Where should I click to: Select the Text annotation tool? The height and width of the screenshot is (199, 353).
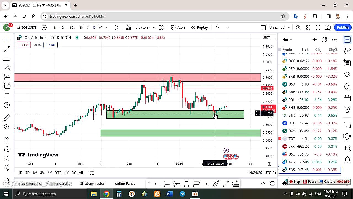click(7, 96)
